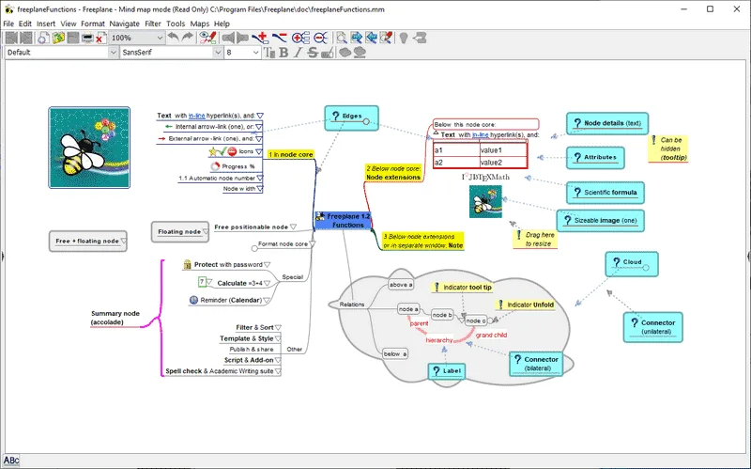Go to the previous map icon
Viewport: 751px width, 469px height.
[11, 38]
